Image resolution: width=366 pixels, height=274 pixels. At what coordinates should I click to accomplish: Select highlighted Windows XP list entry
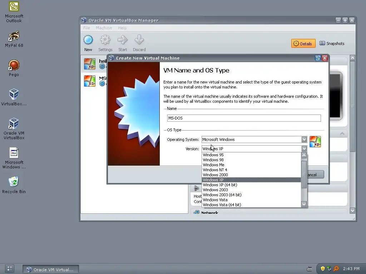pos(251,180)
